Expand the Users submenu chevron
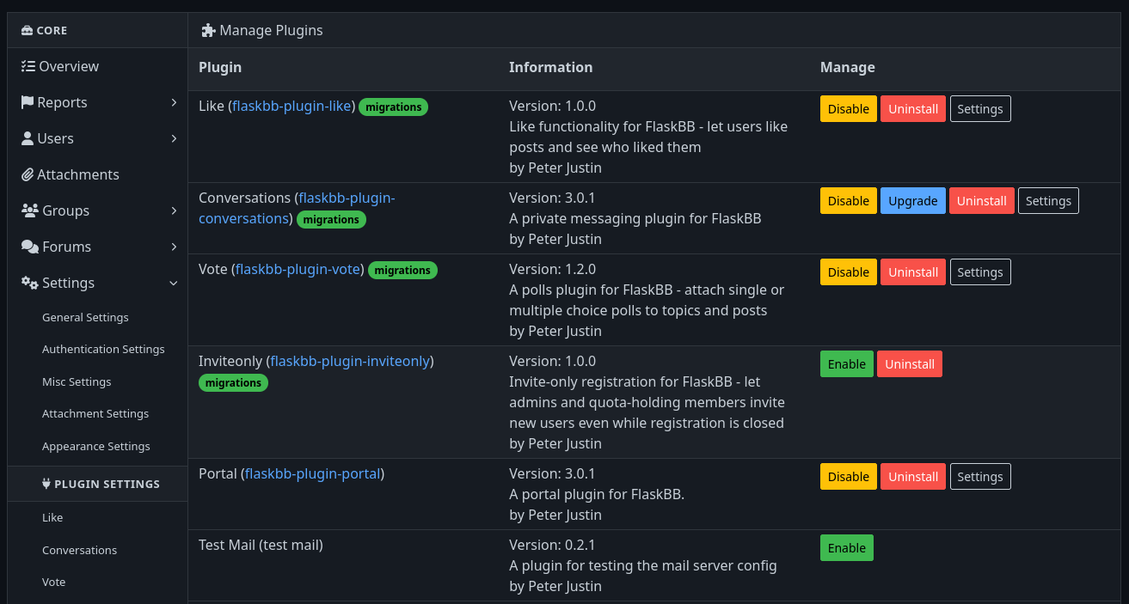The image size is (1129, 604). coord(174,138)
